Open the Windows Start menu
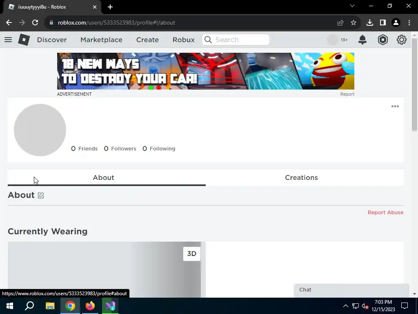 pyautogui.click(x=10, y=306)
